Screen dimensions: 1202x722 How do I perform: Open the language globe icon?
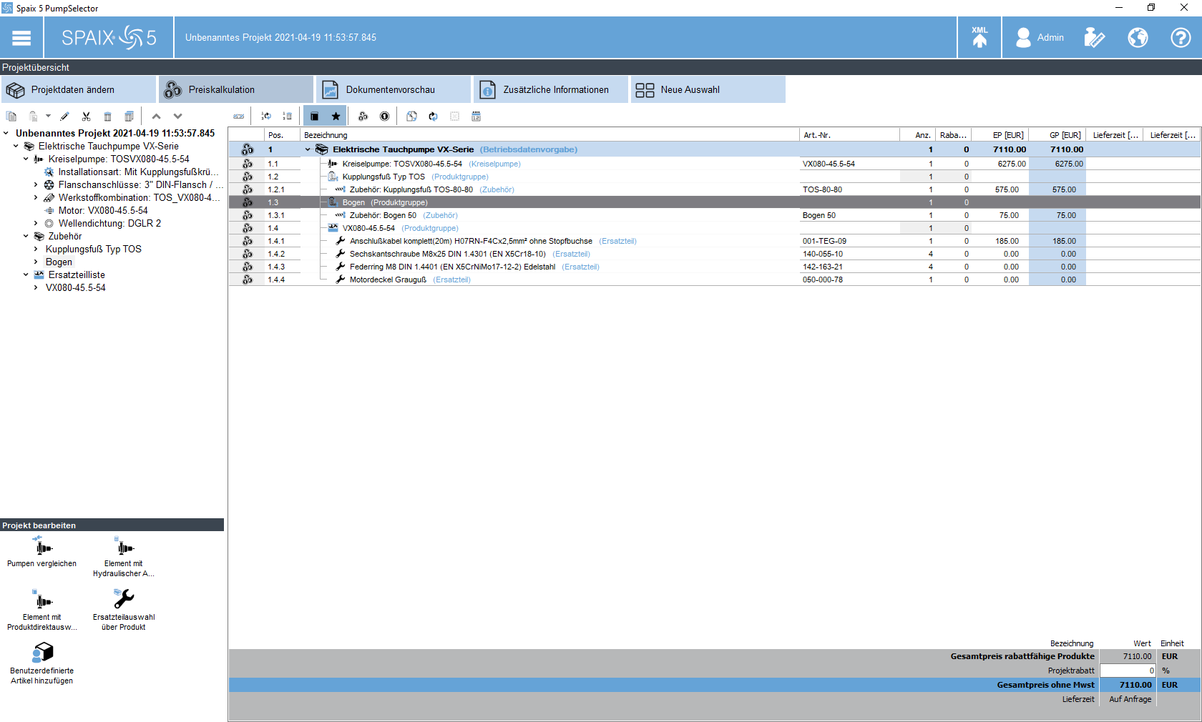(1138, 37)
